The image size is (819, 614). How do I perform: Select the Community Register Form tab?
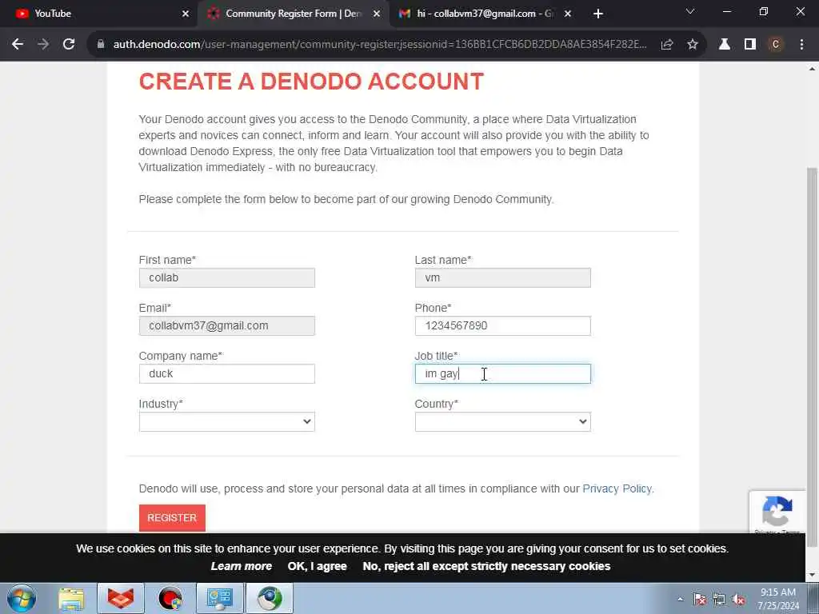[293, 14]
